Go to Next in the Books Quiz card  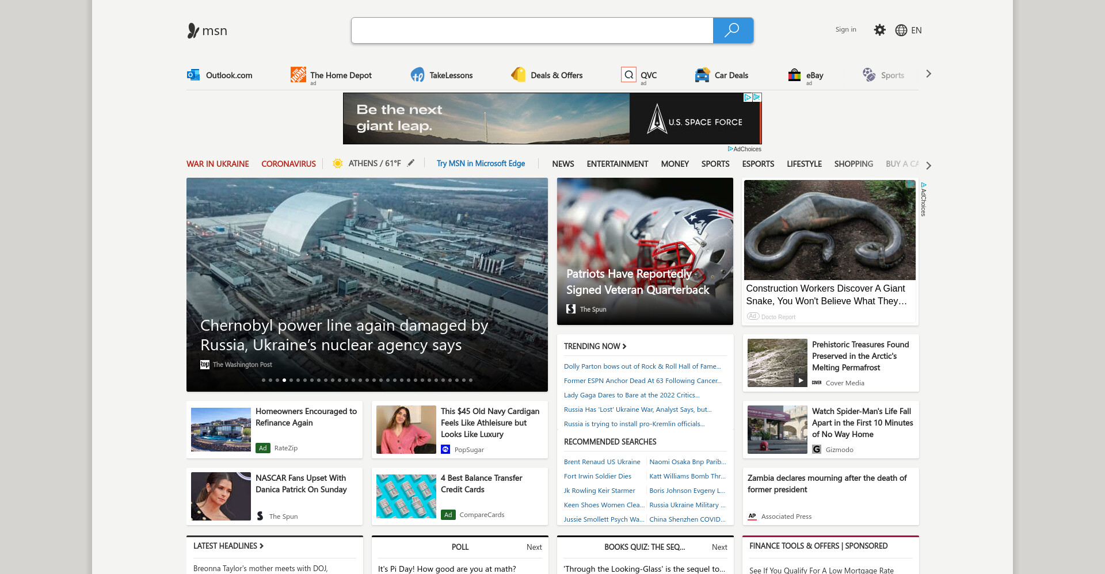pyautogui.click(x=719, y=547)
